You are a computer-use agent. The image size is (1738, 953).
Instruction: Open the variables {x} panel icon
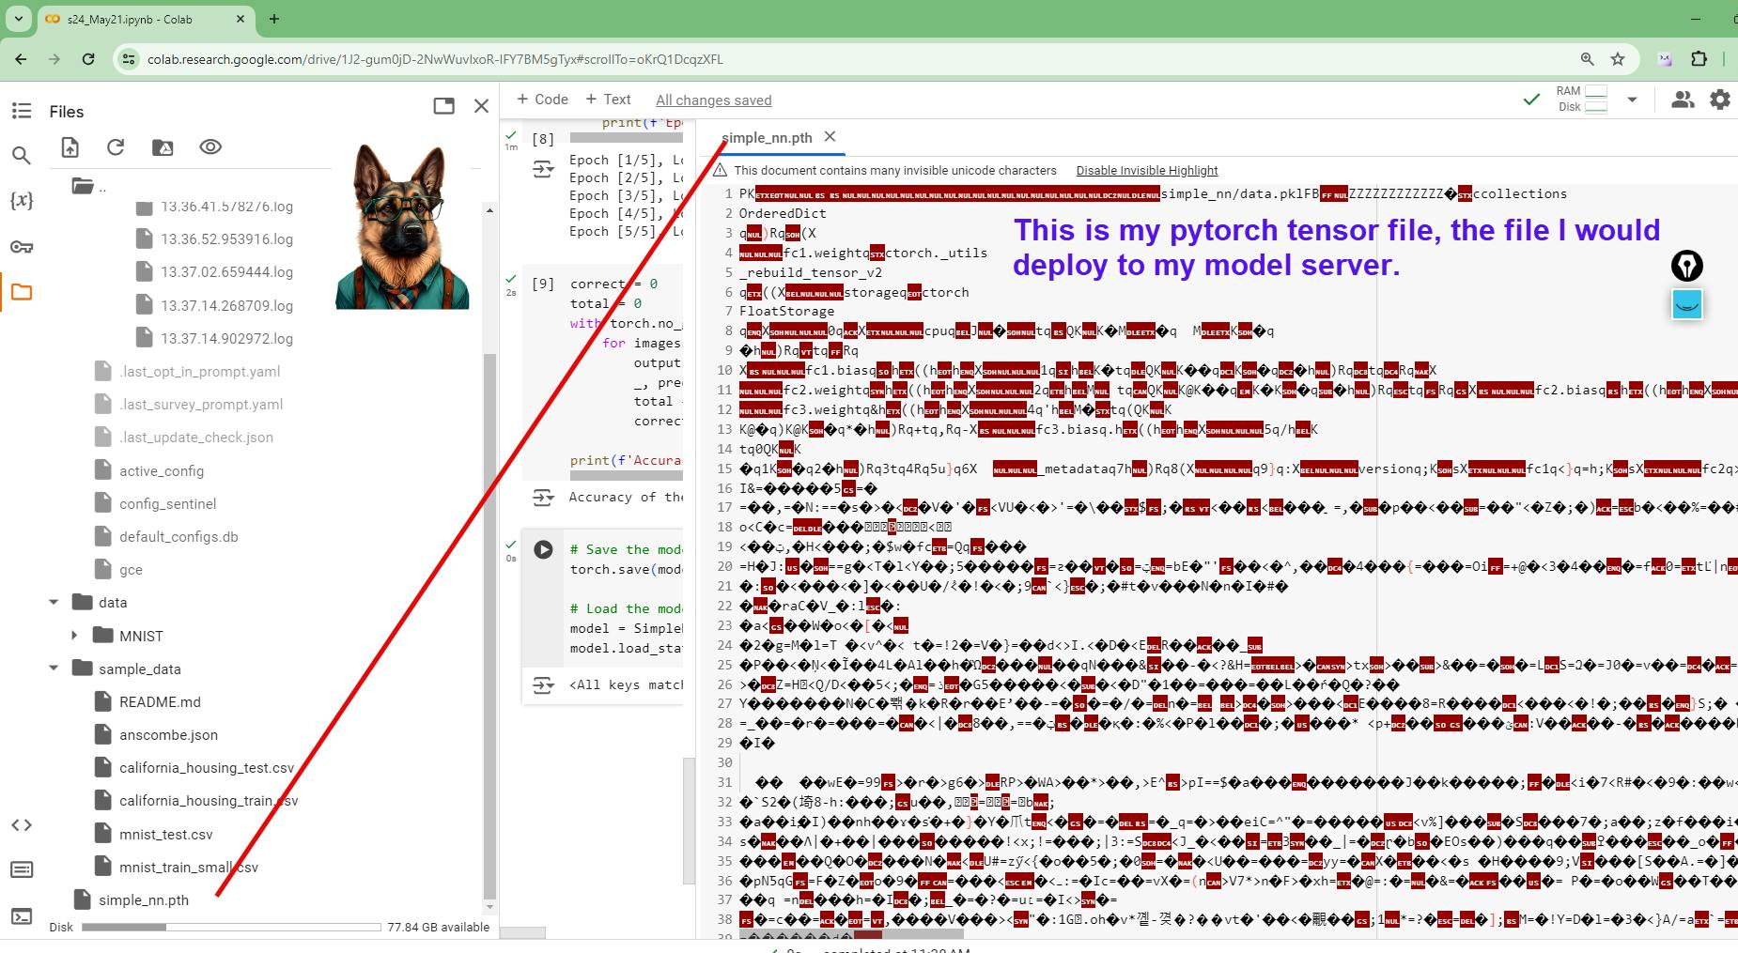click(22, 201)
